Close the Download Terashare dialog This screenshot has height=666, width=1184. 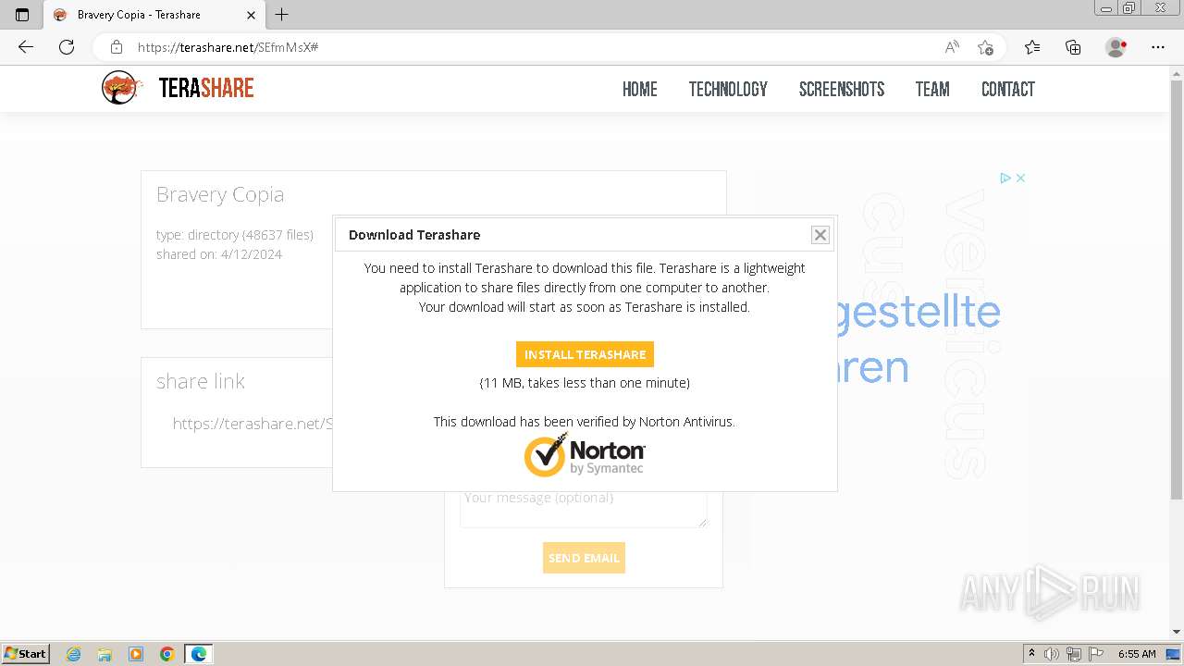[820, 235]
